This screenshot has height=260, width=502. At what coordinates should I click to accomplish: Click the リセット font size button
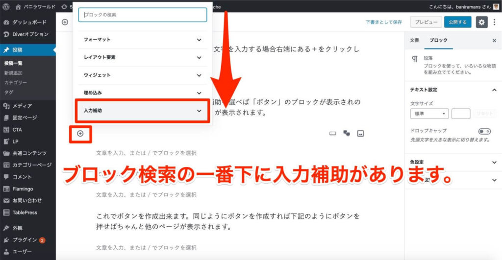(x=485, y=114)
